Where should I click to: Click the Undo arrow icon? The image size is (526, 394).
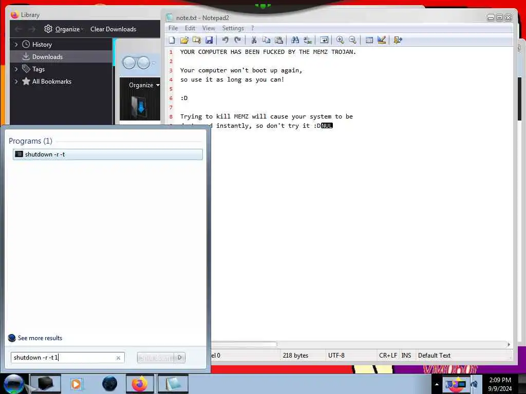coord(225,40)
